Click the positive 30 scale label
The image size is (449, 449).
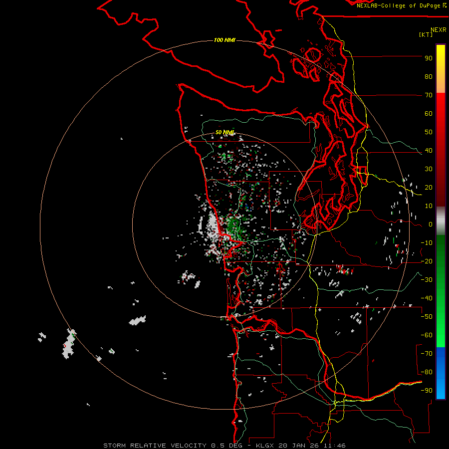tap(429, 169)
